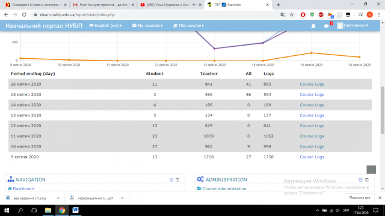Open the Святченко user menu
The height and width of the screenshot is (216, 385).
point(353,25)
